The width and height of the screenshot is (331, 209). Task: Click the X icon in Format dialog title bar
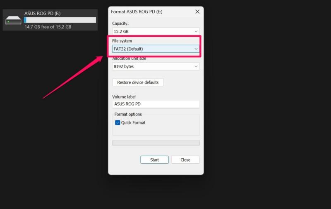click(197, 12)
